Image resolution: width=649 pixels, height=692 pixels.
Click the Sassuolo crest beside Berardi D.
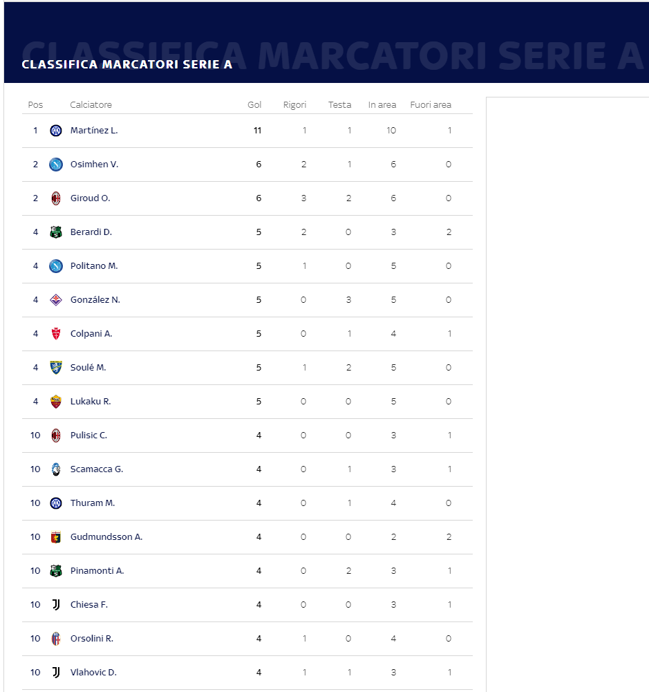coord(56,232)
